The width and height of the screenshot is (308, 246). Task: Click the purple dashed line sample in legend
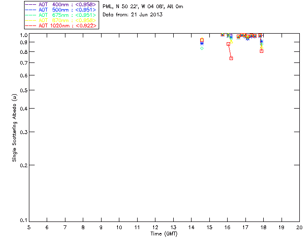click(31, 4)
